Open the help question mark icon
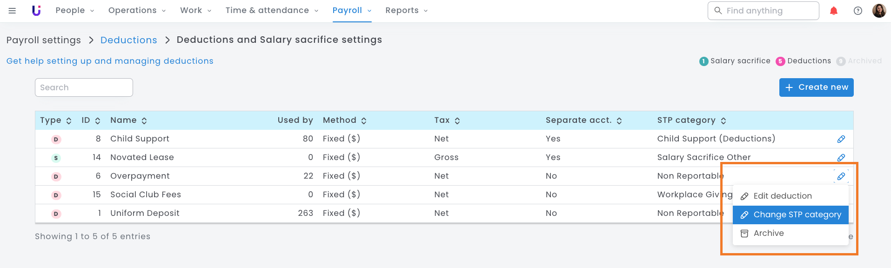The image size is (891, 268). [858, 11]
